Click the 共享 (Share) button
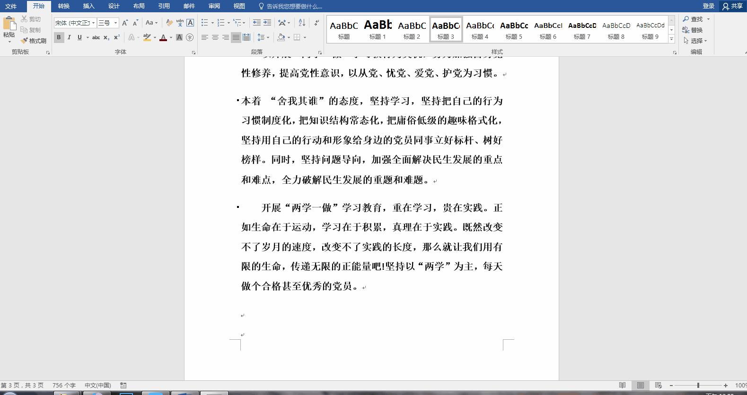Screen dimensions: 747x395 pyautogui.click(x=732, y=6)
